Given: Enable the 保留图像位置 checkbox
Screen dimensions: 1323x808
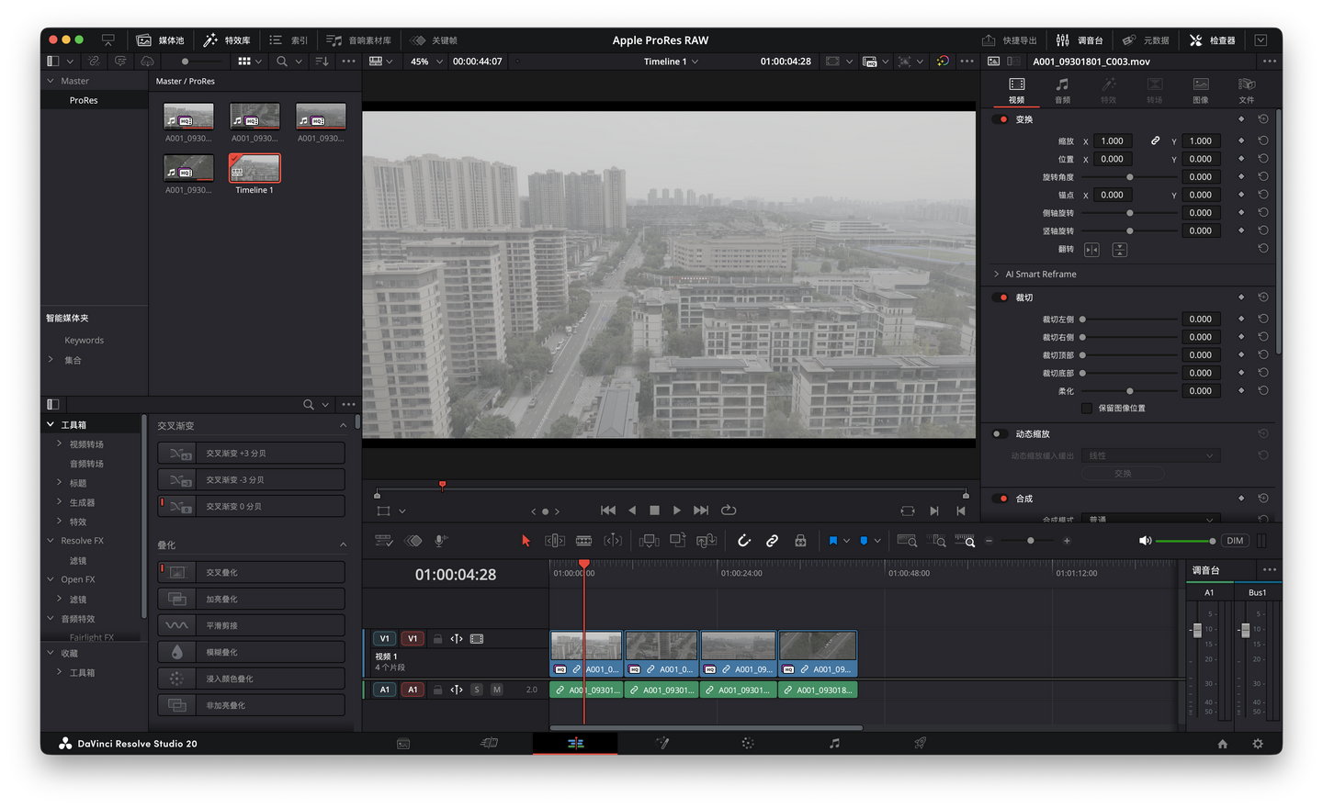Looking at the screenshot, I should pyautogui.click(x=1087, y=409).
